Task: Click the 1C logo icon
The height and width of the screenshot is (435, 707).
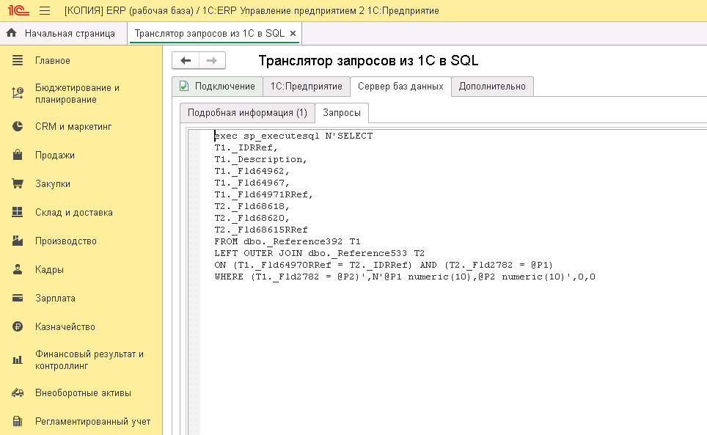Action: tap(18, 10)
